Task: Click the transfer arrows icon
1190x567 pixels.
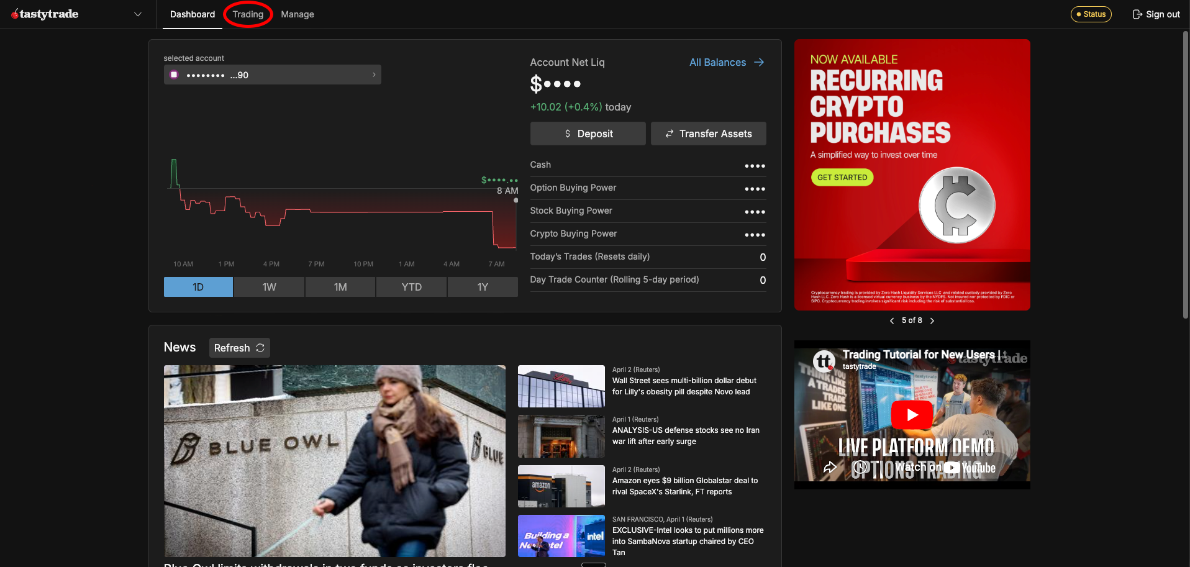Action: click(670, 134)
